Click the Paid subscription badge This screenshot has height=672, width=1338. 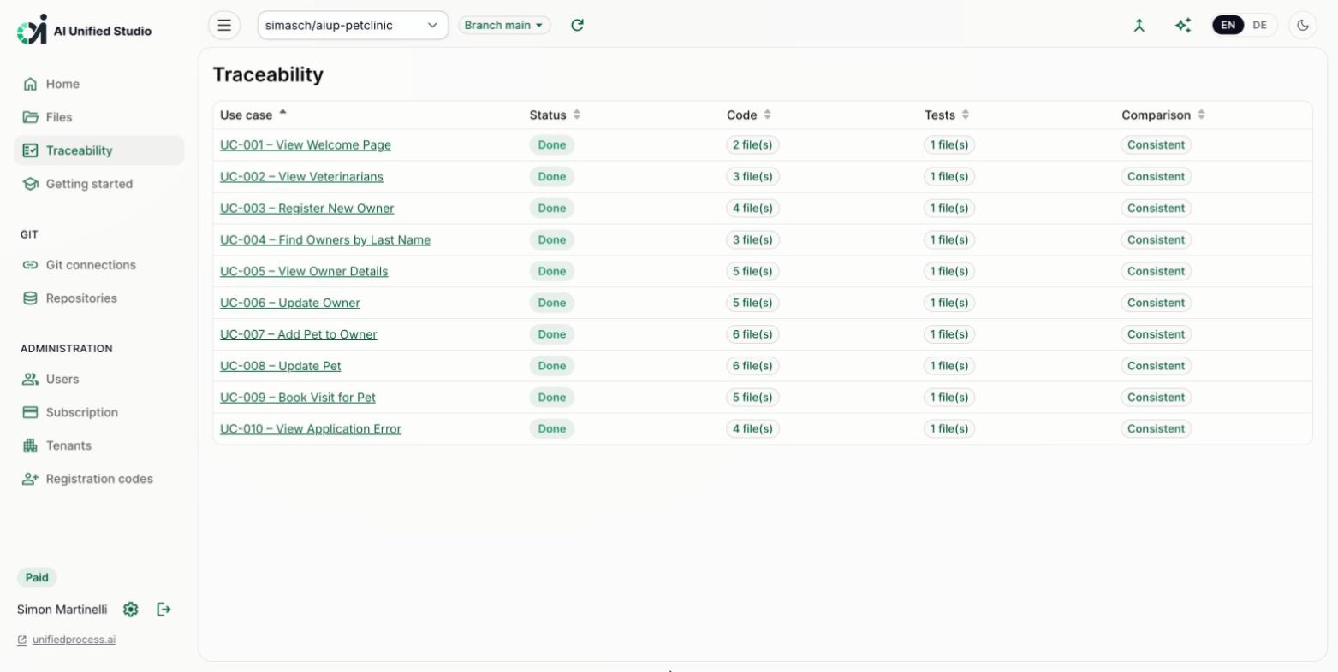tap(37, 577)
